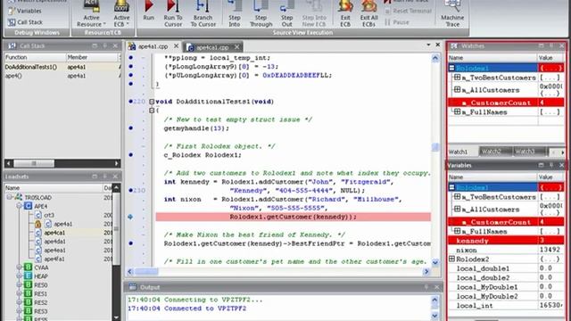Click the code editor vertical scroll down arrow

point(435,262)
